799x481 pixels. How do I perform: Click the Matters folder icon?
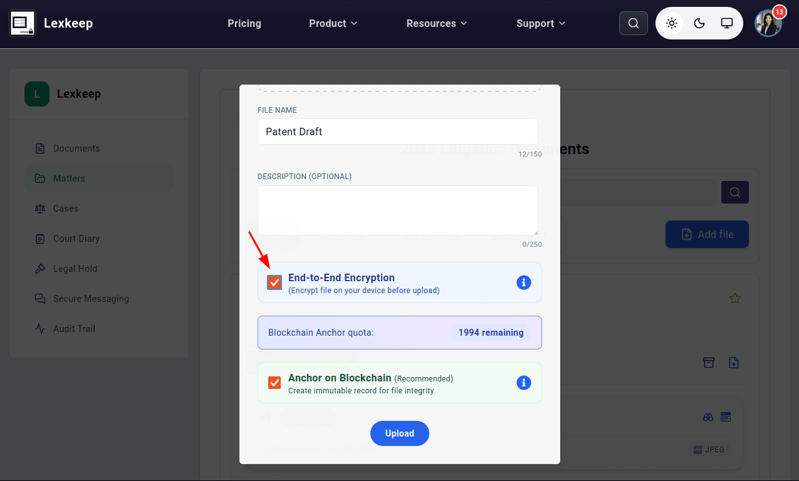(x=40, y=178)
